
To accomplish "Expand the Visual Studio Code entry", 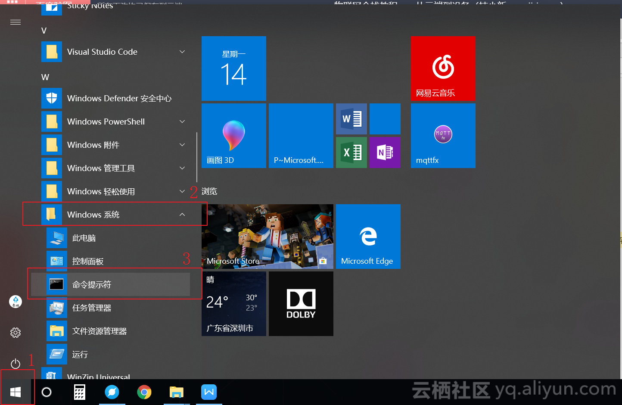I will [182, 52].
